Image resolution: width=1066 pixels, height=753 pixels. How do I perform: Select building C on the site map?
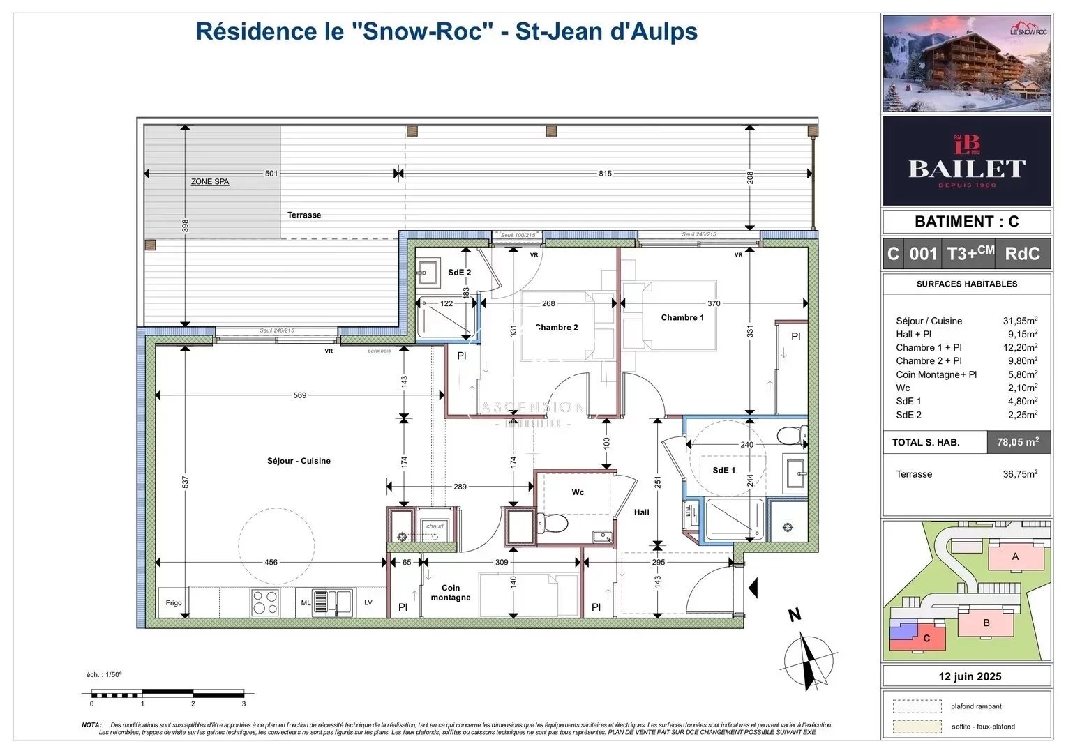(926, 638)
